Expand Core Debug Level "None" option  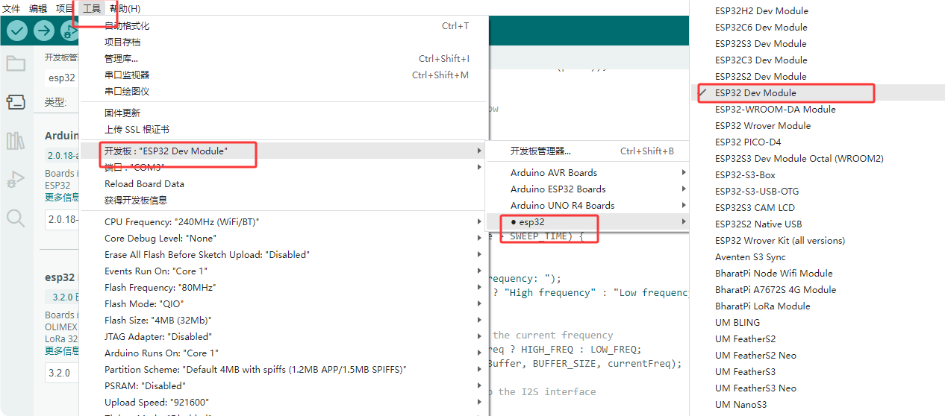tap(284, 238)
